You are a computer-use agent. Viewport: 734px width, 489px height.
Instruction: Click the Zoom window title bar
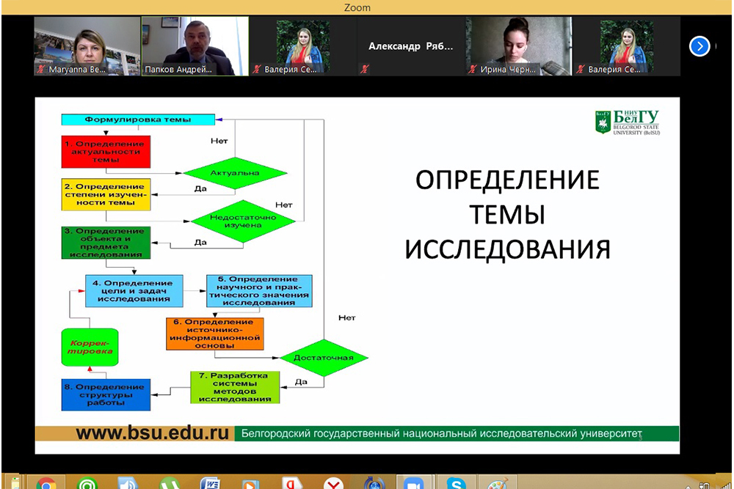pyautogui.click(x=367, y=7)
